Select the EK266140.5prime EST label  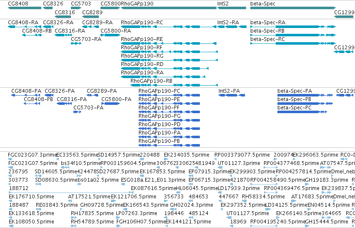(299, 213)
